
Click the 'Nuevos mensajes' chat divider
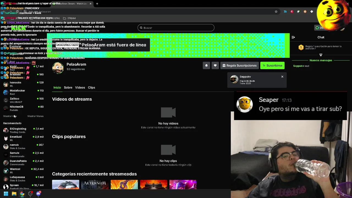(321, 60)
